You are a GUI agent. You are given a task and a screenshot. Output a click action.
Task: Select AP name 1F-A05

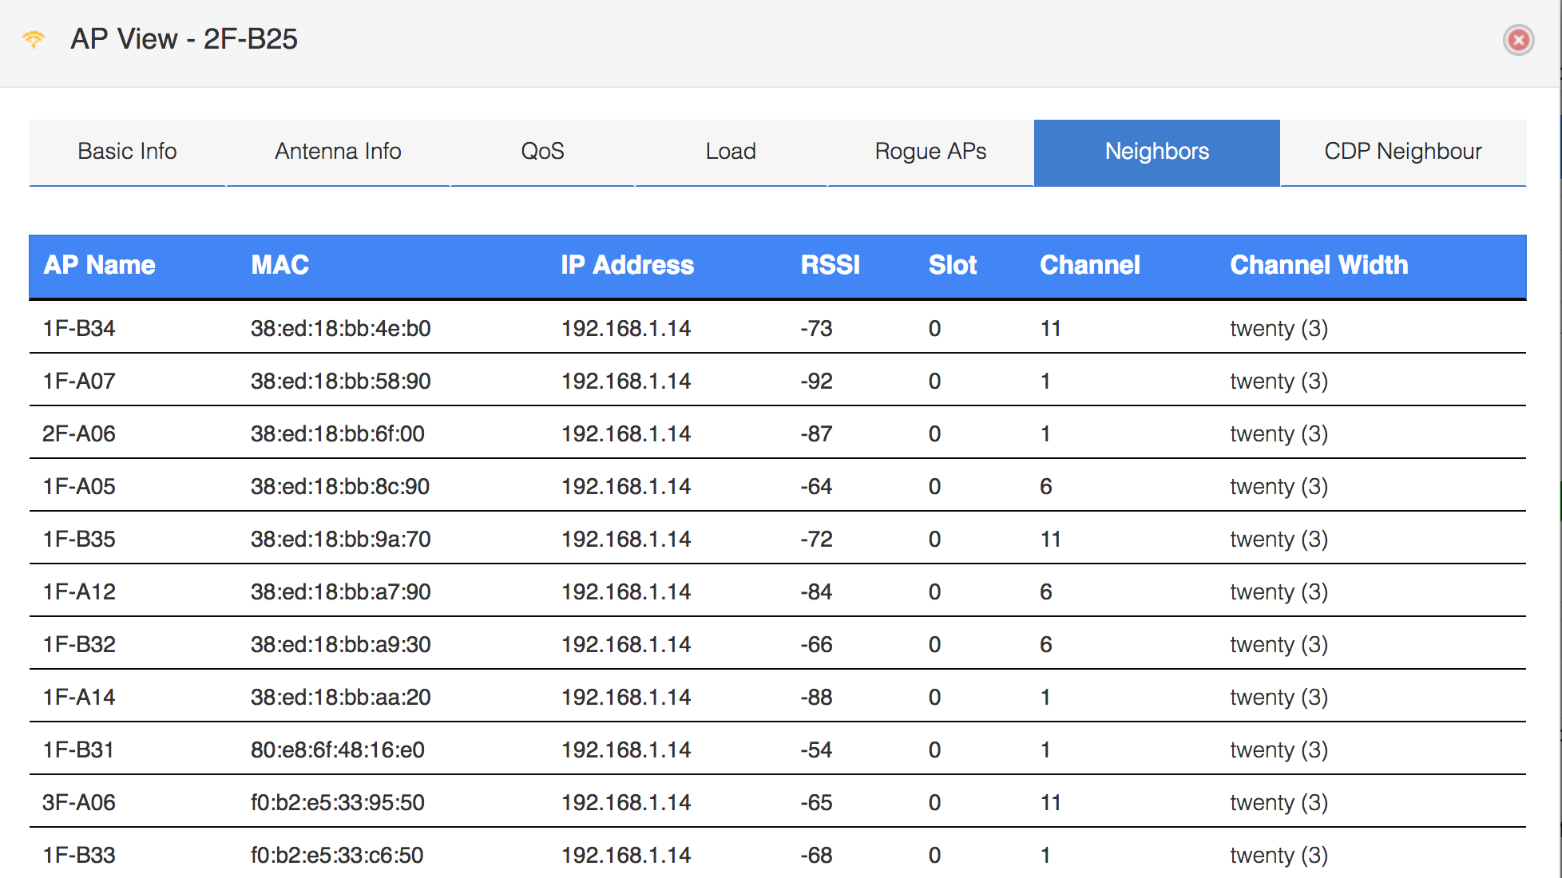79,486
